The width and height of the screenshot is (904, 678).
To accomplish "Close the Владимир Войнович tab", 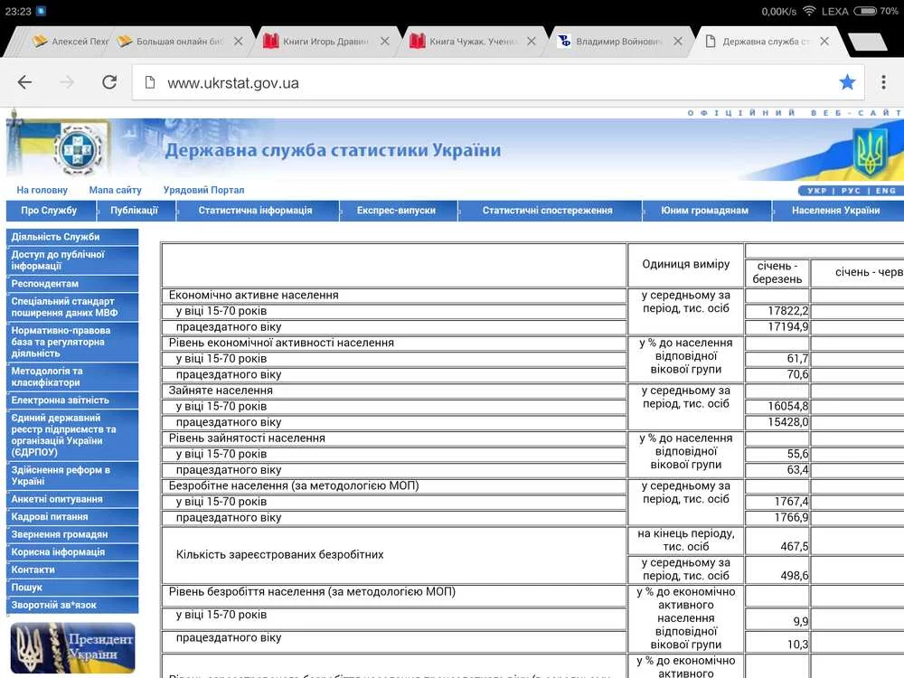I will (x=678, y=41).
